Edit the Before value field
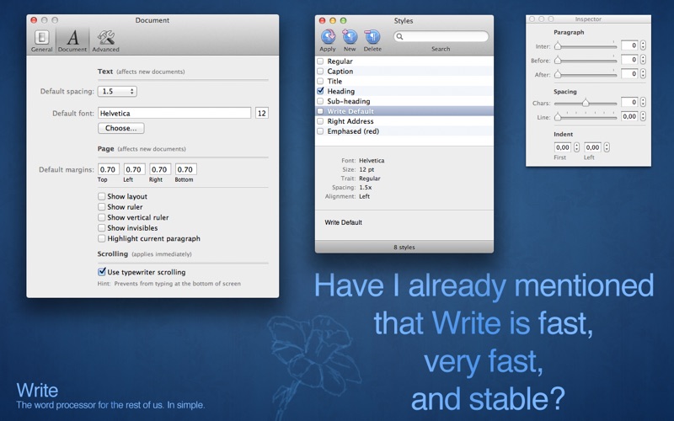This screenshot has height=421, width=674. [x=629, y=59]
